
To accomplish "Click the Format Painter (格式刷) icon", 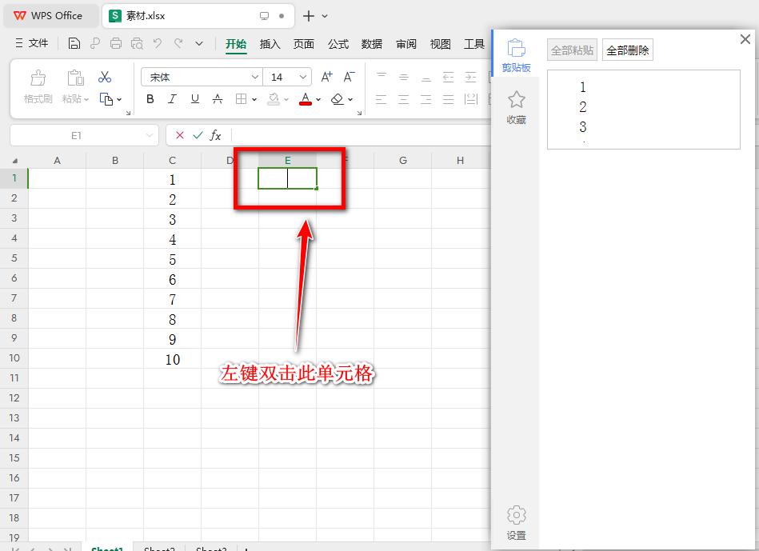I will pos(38,78).
